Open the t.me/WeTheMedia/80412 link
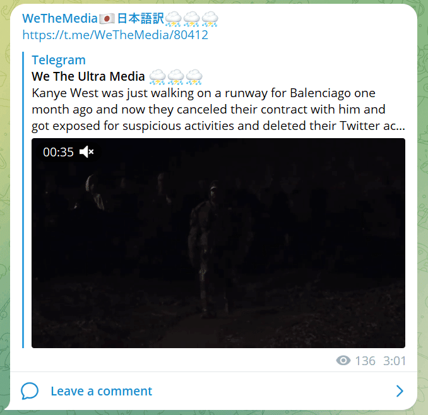Viewport: 428px width, 415px height. click(115, 35)
